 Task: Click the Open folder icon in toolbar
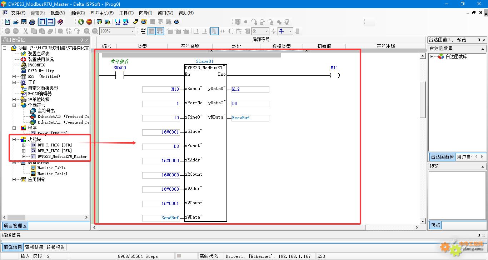click(x=15, y=22)
